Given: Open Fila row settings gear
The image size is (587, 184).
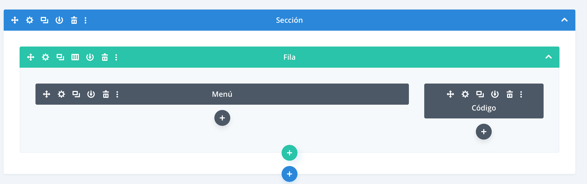Looking at the screenshot, I should pyautogui.click(x=46, y=57).
